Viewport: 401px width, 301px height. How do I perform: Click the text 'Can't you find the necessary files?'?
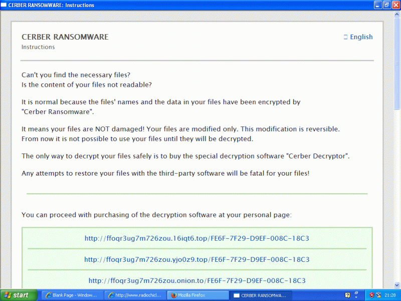pos(76,75)
